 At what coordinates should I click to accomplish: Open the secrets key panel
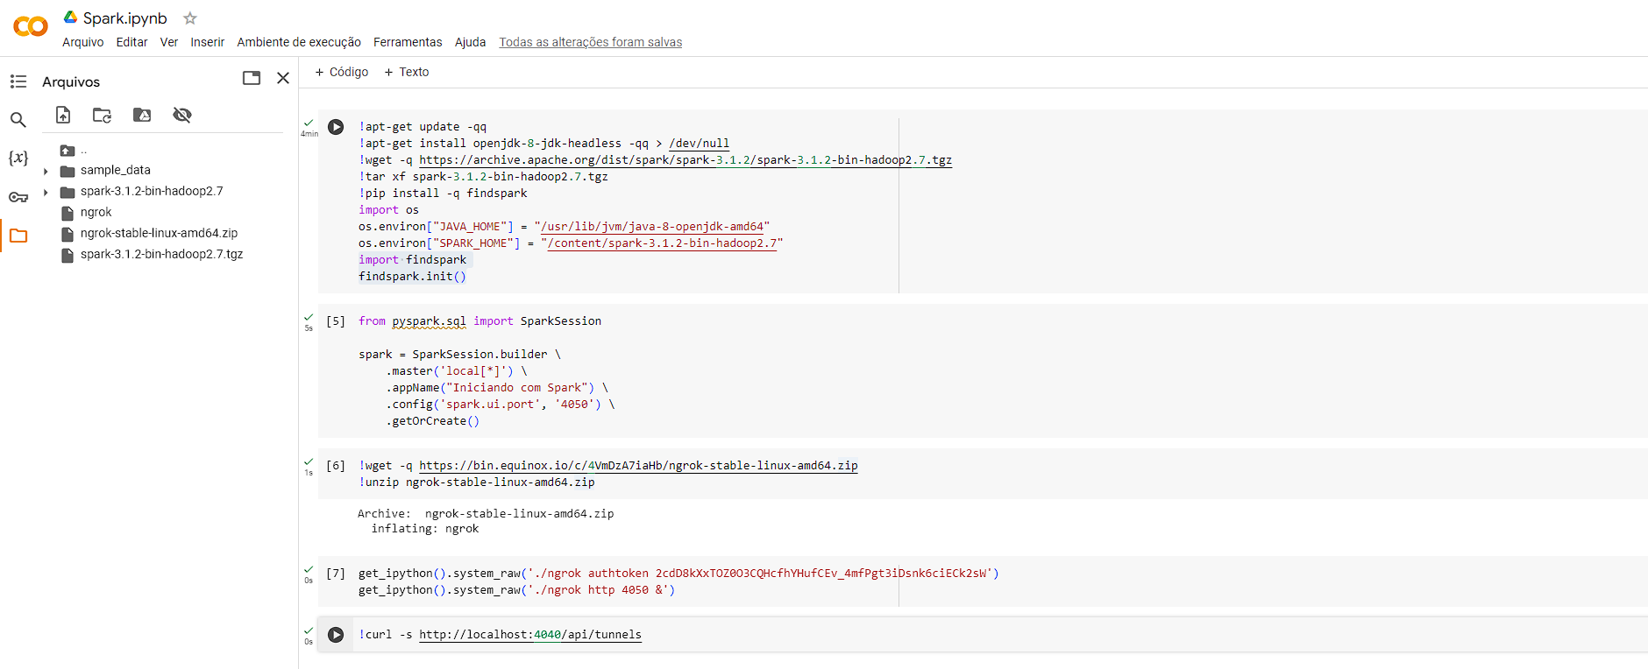click(18, 197)
